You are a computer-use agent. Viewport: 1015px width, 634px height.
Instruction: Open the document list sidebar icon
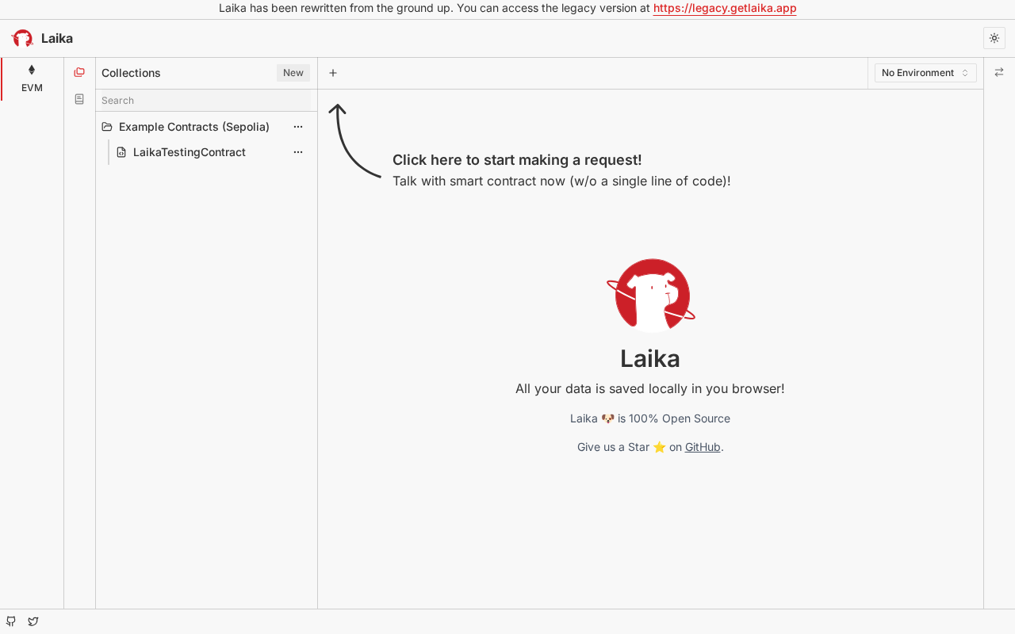[x=79, y=99]
